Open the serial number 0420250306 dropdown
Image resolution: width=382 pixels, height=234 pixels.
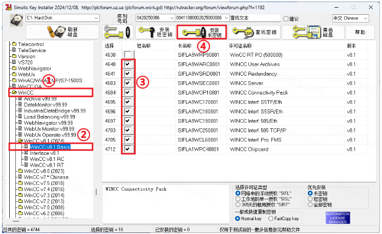(172, 18)
